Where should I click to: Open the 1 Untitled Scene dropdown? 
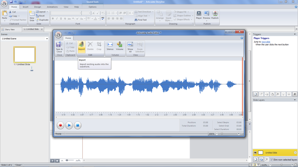[x=47, y=39]
